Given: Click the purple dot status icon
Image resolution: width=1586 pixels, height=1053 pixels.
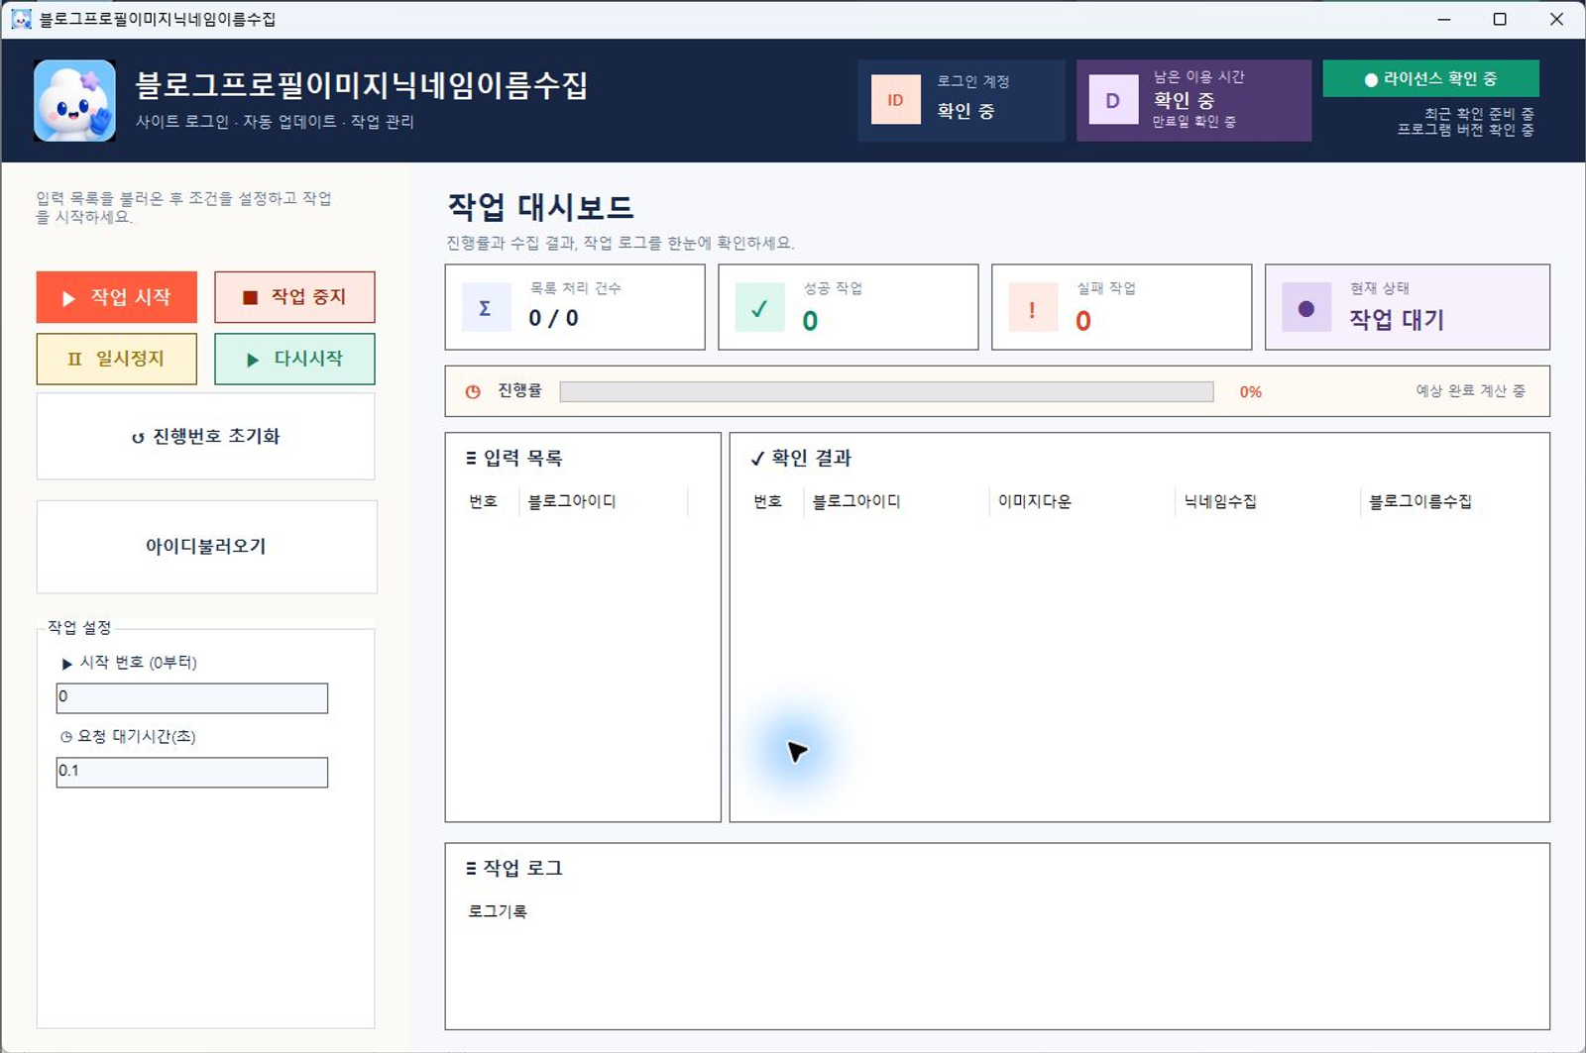Looking at the screenshot, I should pyautogui.click(x=1306, y=307).
